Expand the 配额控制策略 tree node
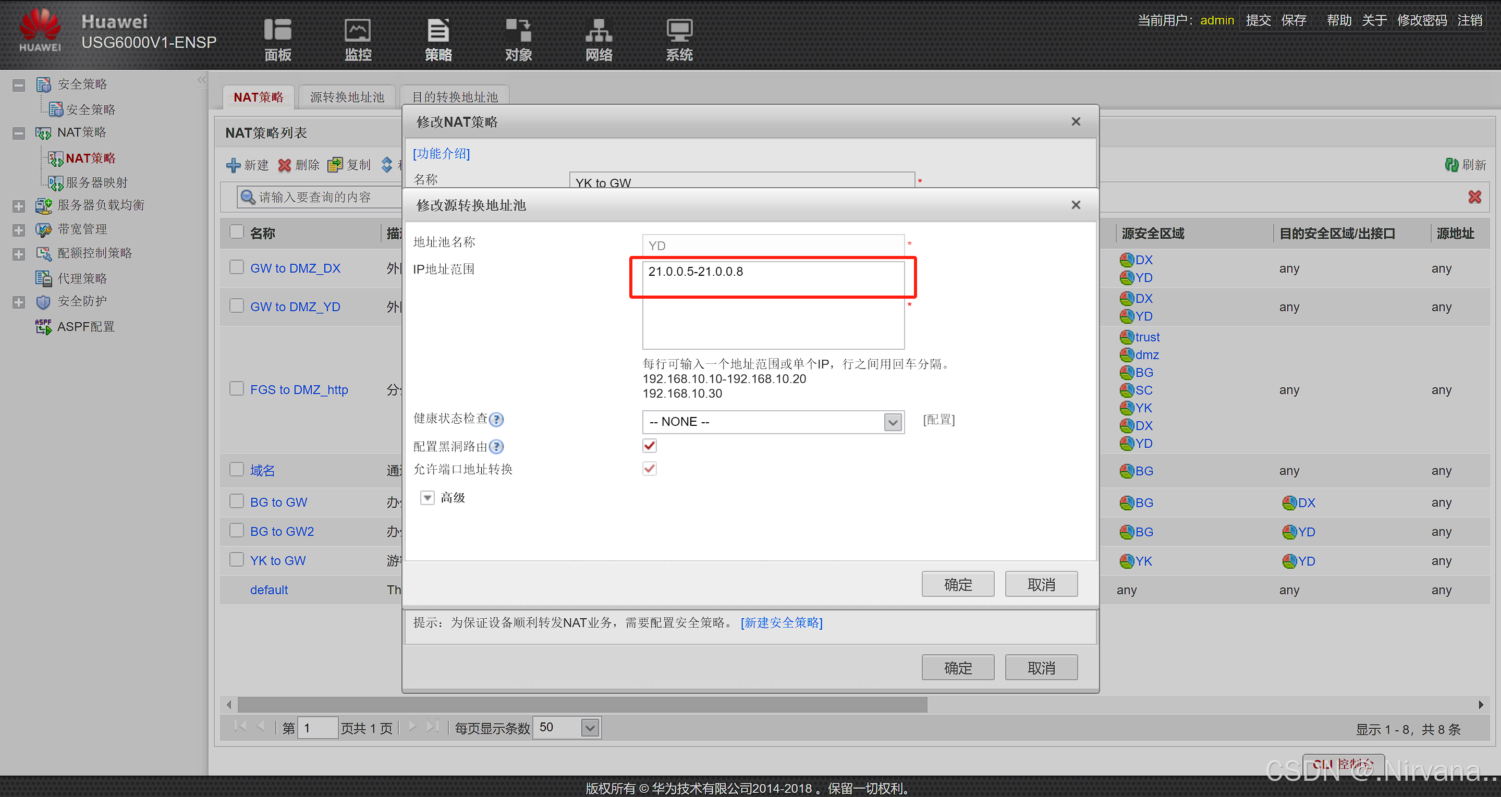The width and height of the screenshot is (1501, 797). coord(19,254)
